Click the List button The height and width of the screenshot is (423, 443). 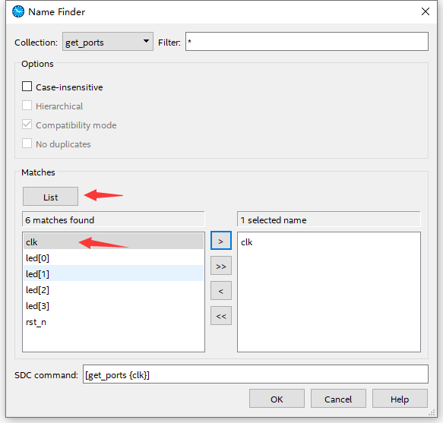(51, 197)
